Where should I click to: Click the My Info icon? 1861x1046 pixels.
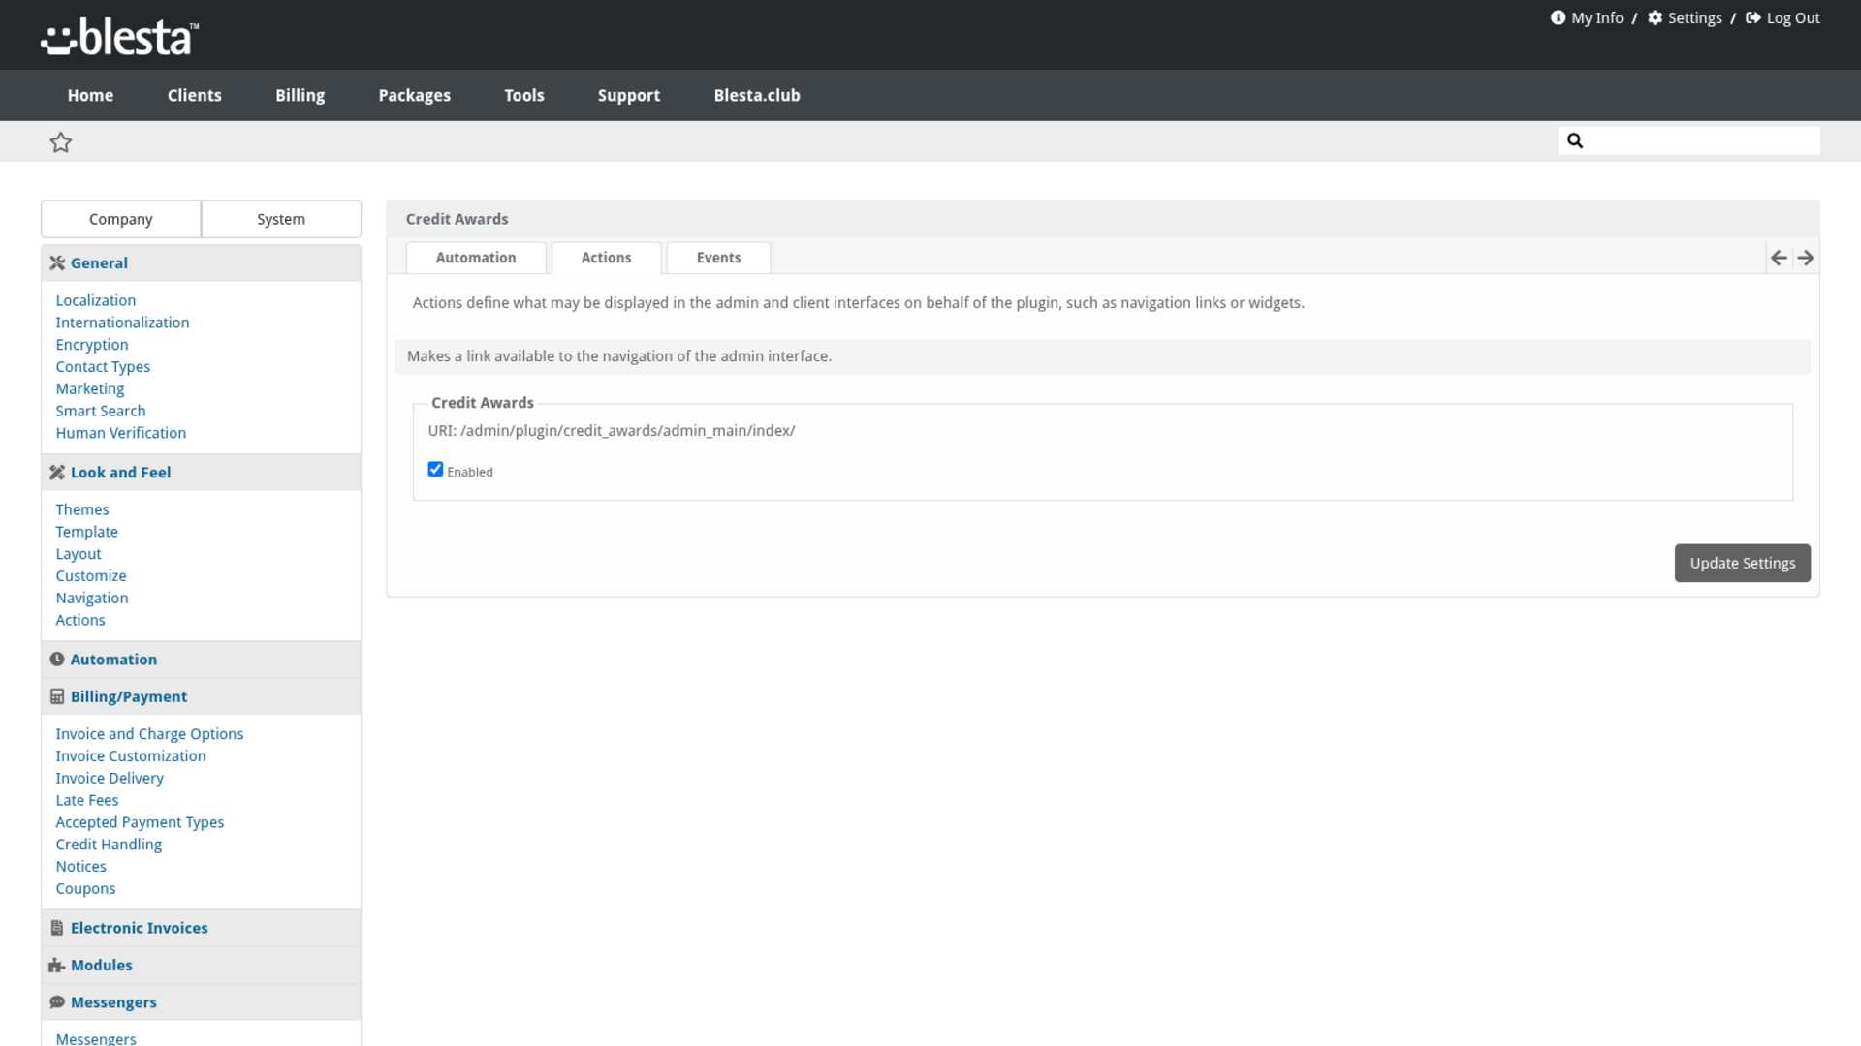(x=1558, y=17)
